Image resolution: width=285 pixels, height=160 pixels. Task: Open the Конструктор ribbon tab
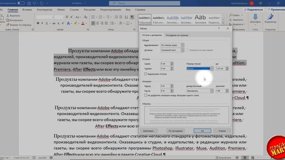[x=45, y=10]
